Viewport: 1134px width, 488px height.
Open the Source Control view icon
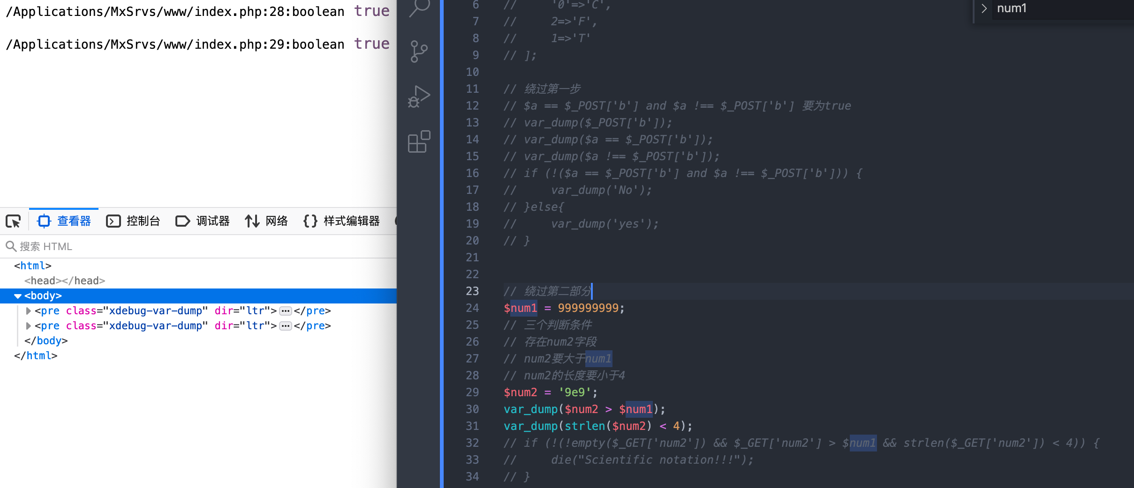(x=419, y=51)
